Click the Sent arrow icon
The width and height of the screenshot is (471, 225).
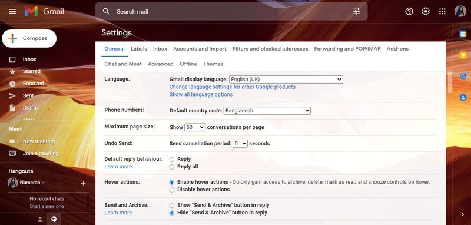click(x=12, y=95)
